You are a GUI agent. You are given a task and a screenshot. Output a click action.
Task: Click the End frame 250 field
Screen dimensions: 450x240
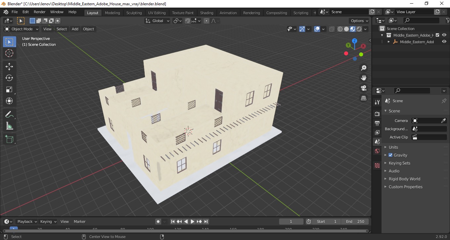click(x=355, y=222)
